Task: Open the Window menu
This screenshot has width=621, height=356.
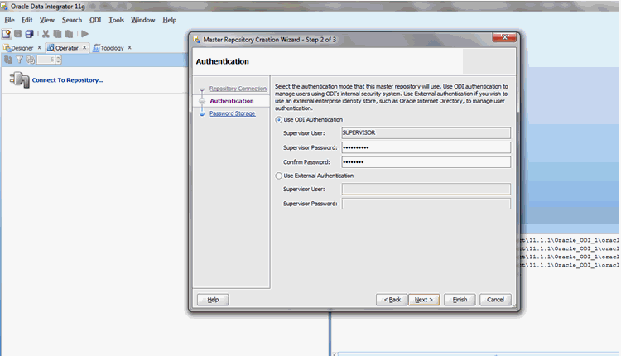Action: pos(143,20)
